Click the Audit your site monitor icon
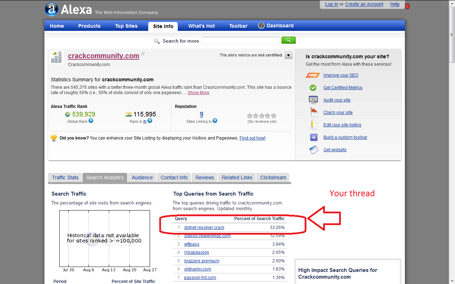The image size is (455, 284). tap(313, 100)
